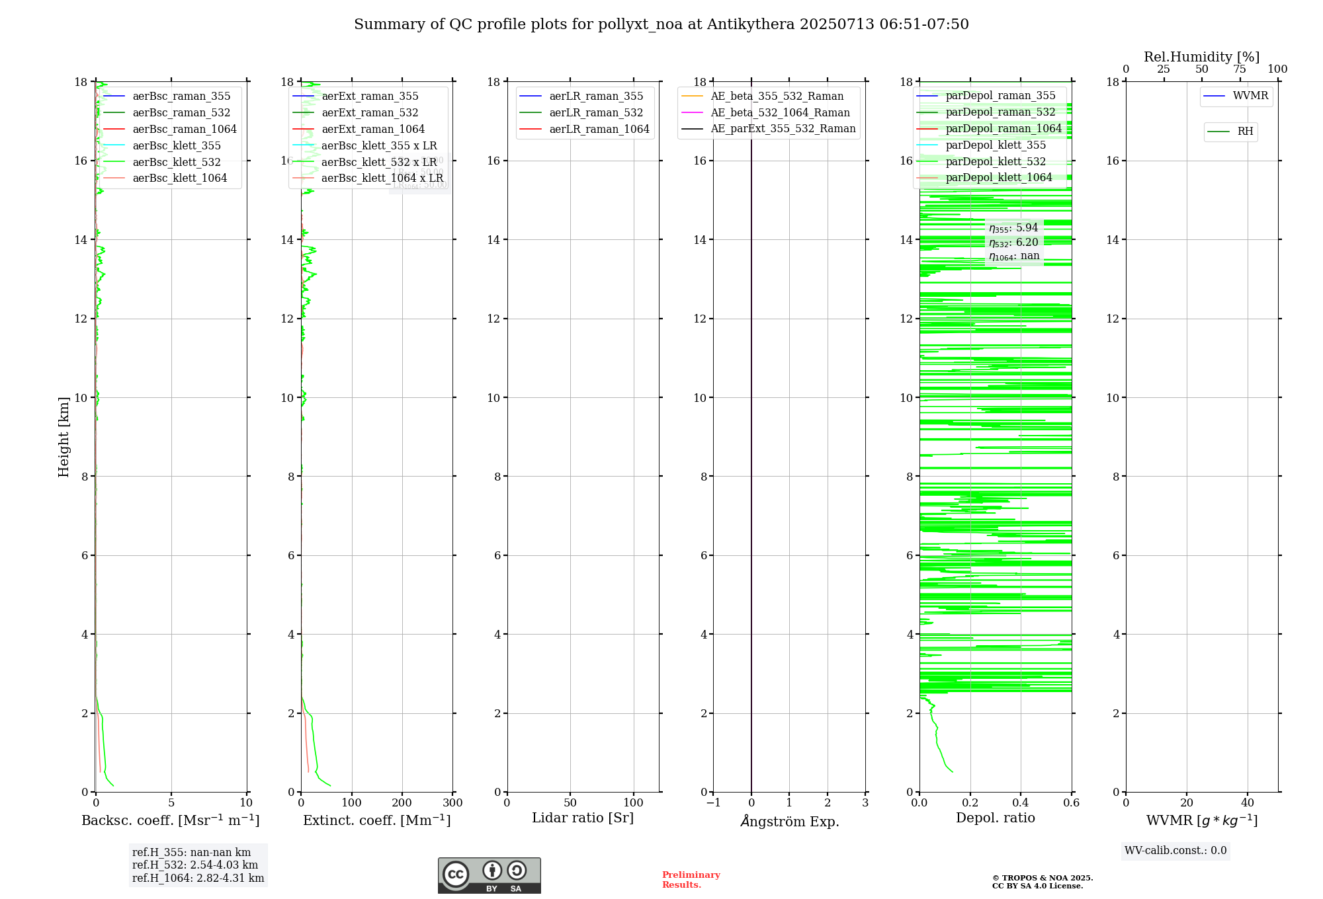
Task: Click the η355: 5.94 annotation
Action: pos(1013,228)
